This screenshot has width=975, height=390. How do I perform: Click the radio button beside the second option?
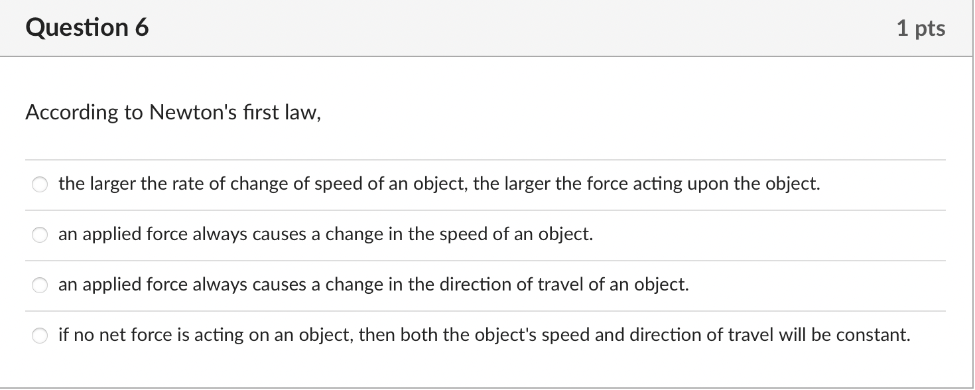pos(39,234)
